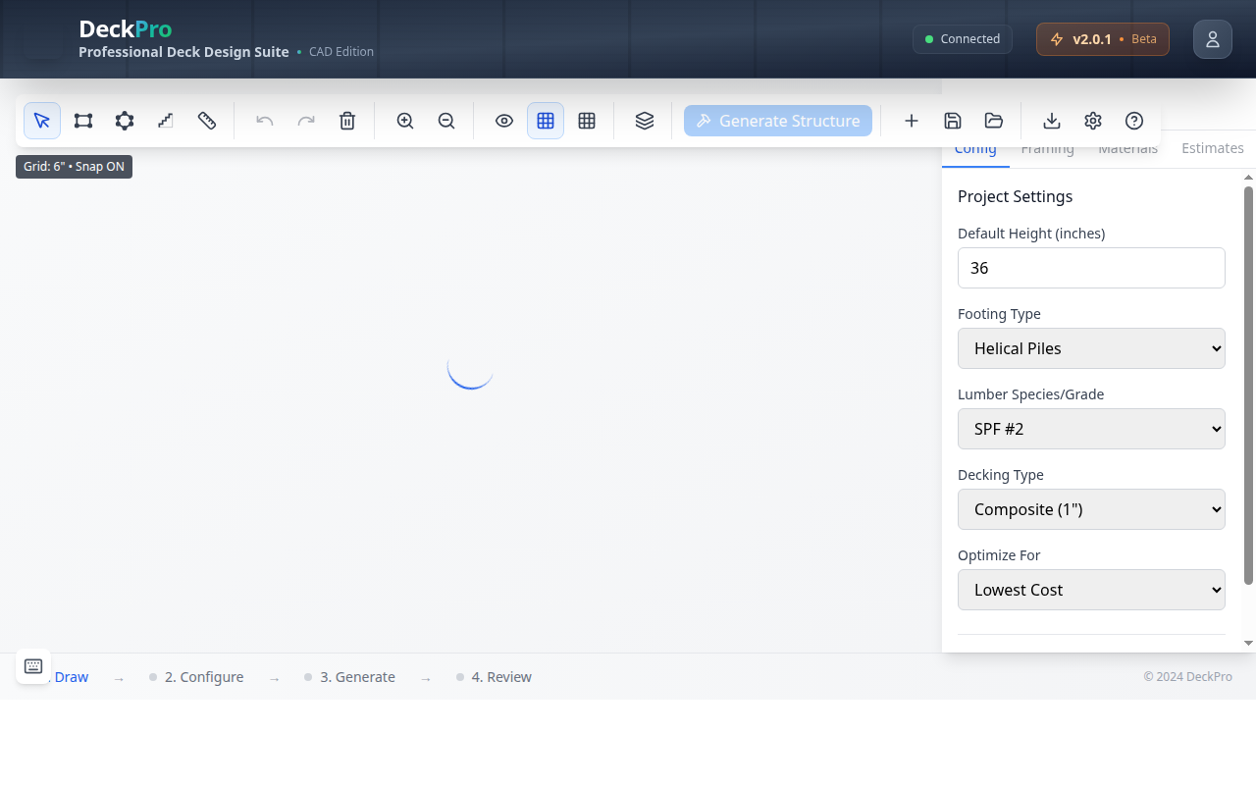Toggle the grid overlay off

[x=546, y=121]
